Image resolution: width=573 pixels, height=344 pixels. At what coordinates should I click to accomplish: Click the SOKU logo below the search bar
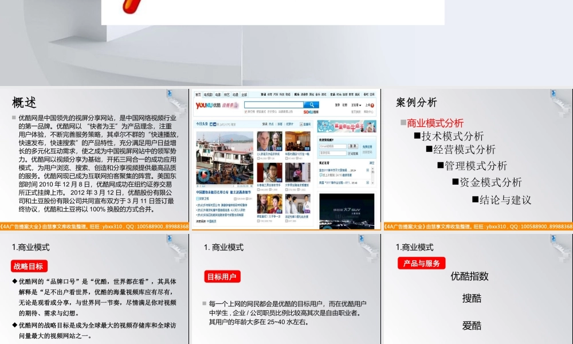coord(311,112)
